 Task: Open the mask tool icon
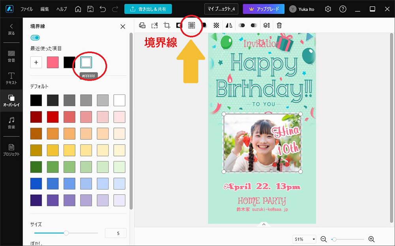point(179,25)
